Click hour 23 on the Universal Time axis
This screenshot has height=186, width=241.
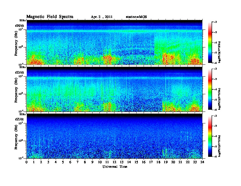tap(195, 162)
